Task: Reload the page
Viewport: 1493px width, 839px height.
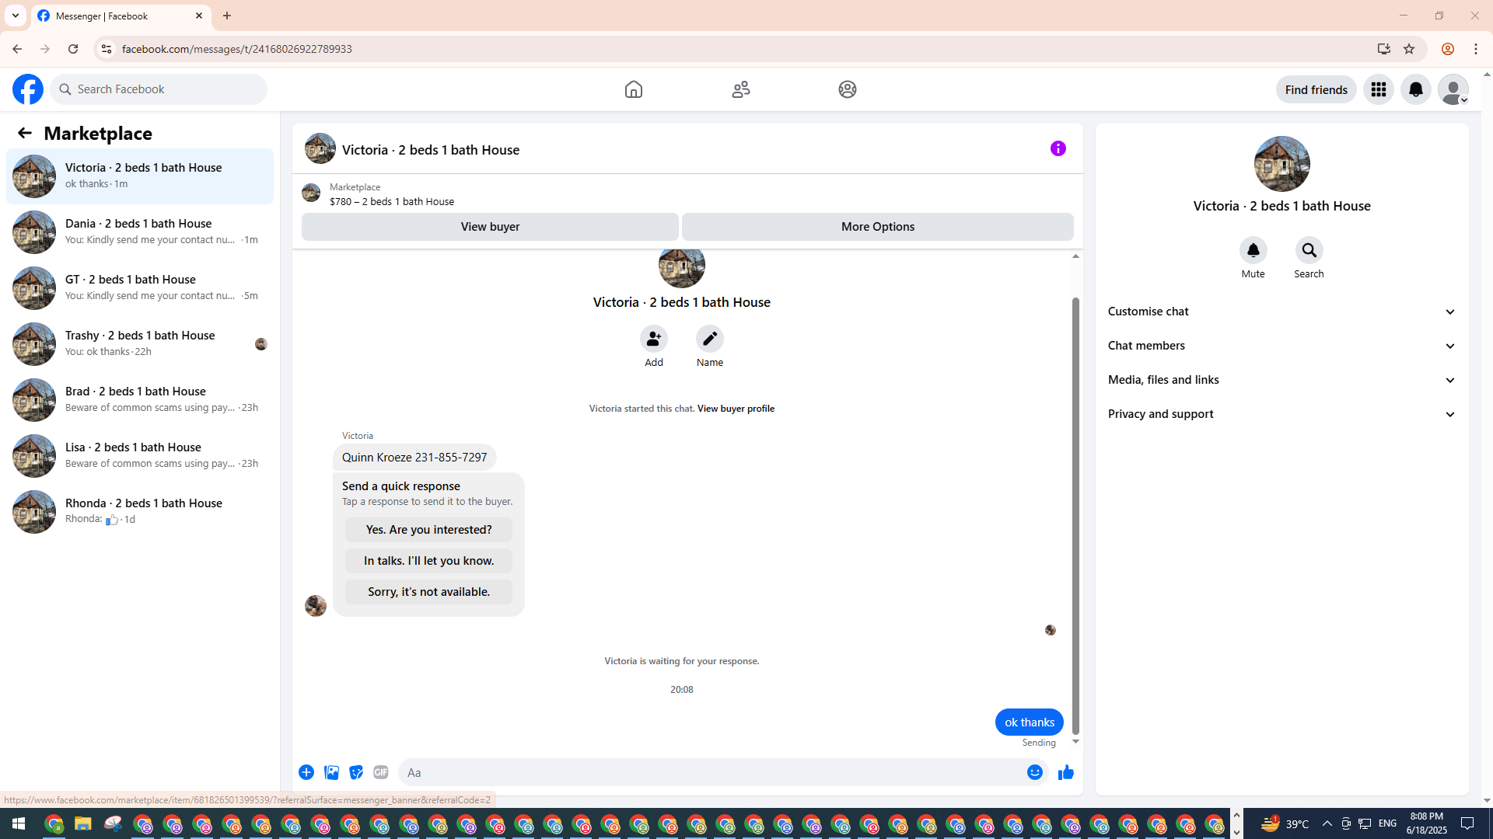Action: tap(73, 49)
